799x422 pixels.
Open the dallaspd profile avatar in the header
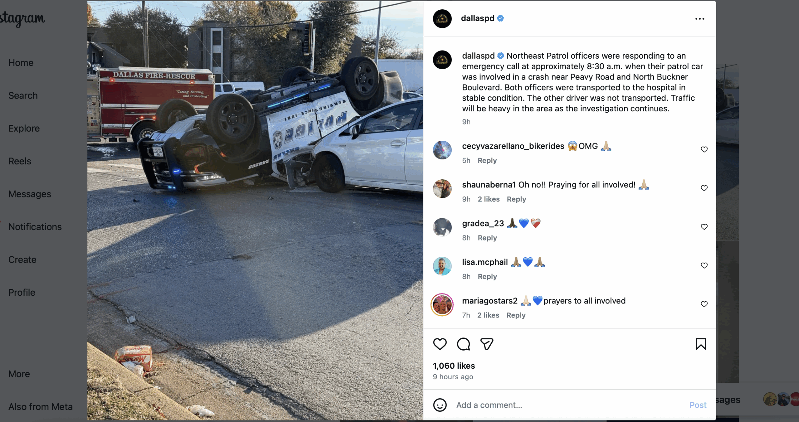click(x=442, y=19)
